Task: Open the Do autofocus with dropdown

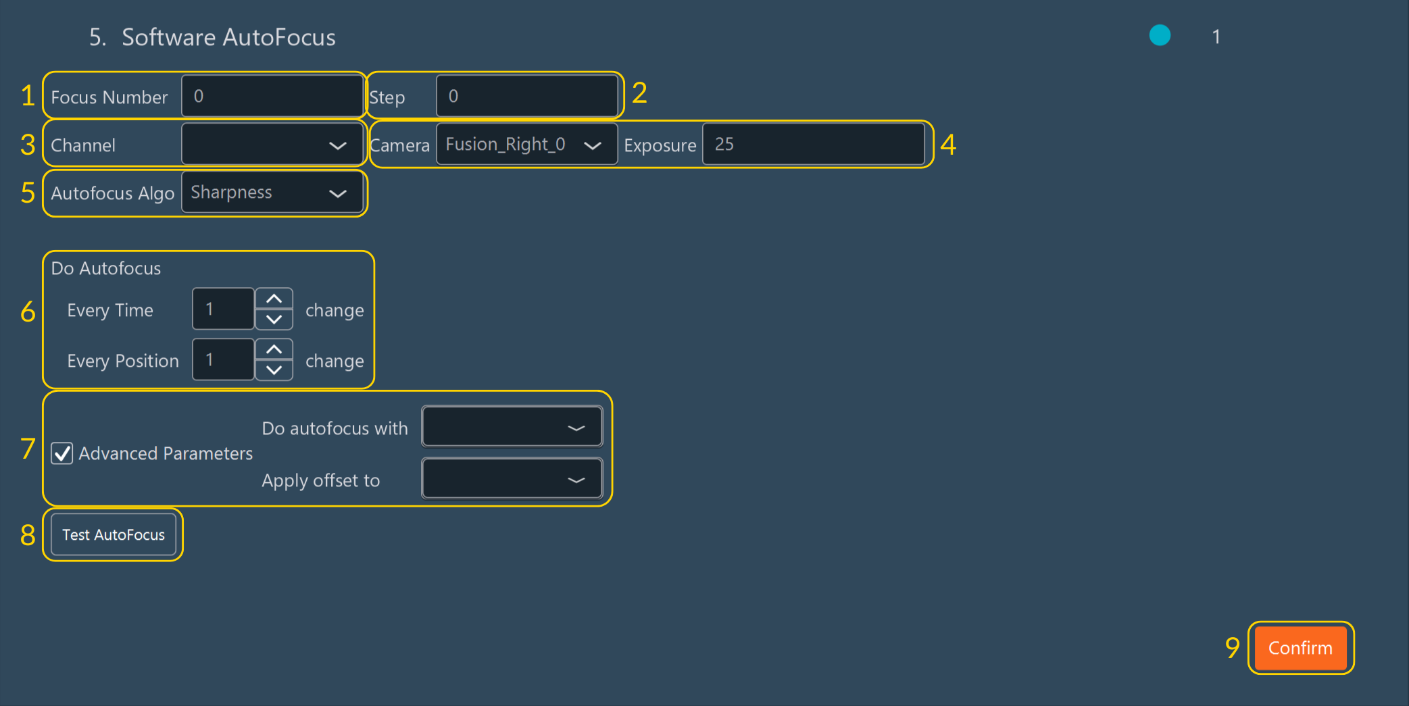Action: point(512,428)
